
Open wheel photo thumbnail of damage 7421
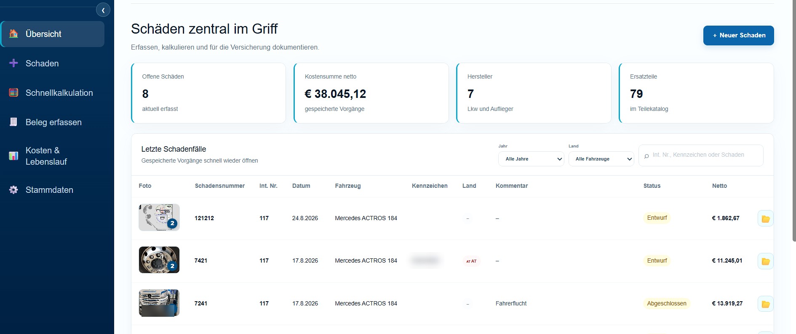click(159, 260)
